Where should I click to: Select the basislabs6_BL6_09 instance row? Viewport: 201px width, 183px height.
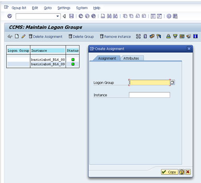(x=43, y=64)
